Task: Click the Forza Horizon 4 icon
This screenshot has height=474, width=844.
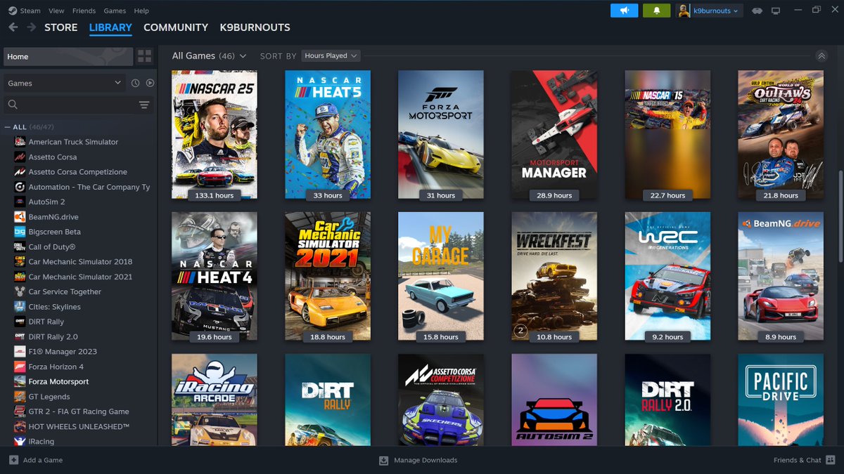Action: click(20, 367)
